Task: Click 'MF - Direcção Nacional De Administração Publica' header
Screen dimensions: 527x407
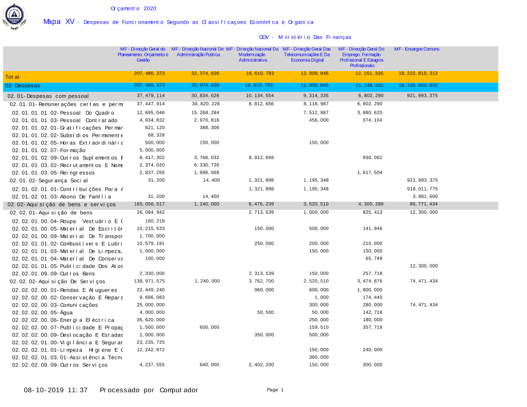Action: pyautogui.click(x=198, y=52)
